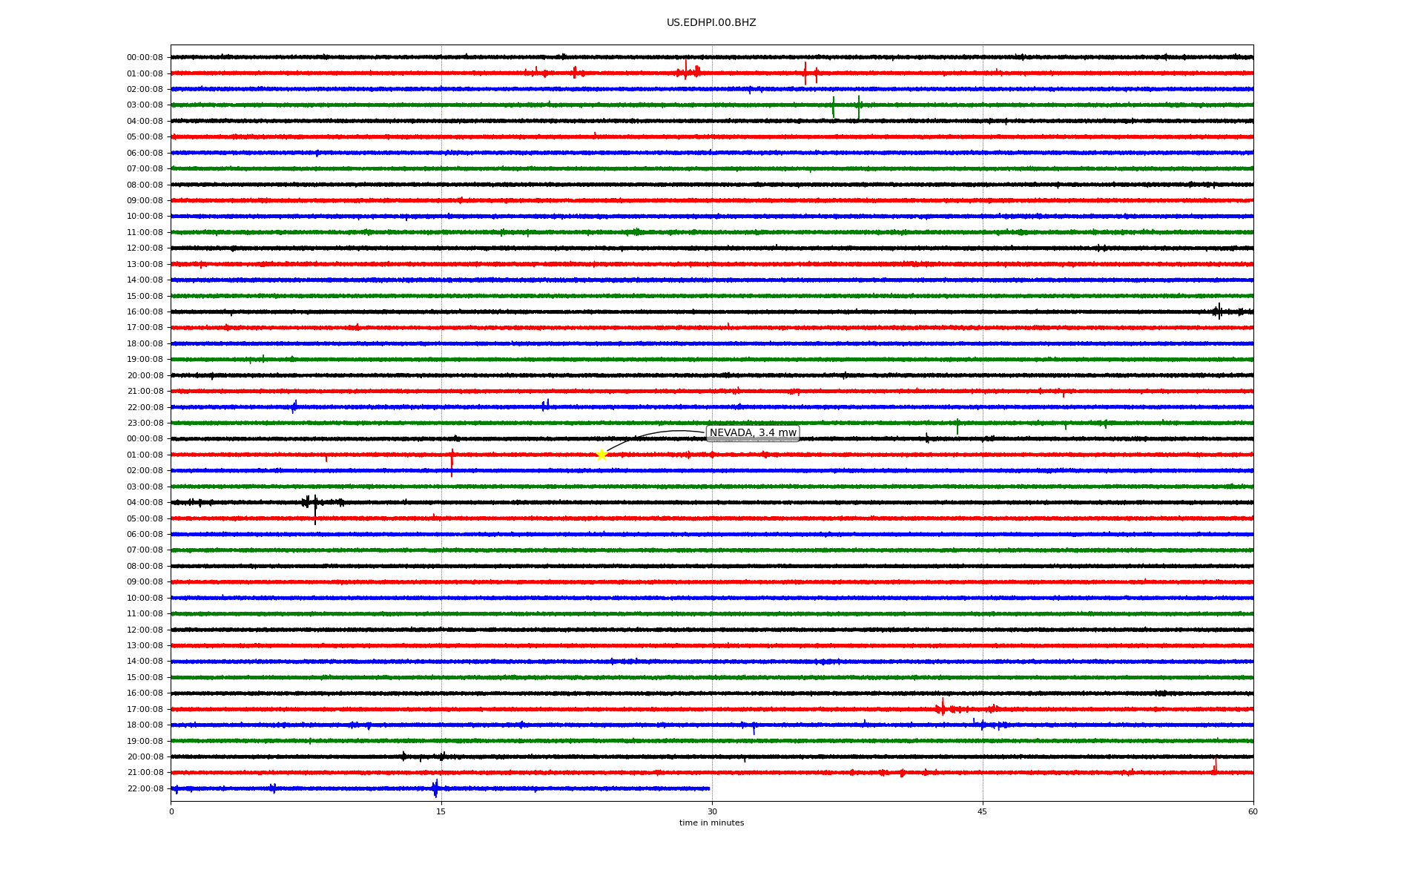Click the yellow star event marker
This screenshot has height=890, width=1424.
(601, 455)
